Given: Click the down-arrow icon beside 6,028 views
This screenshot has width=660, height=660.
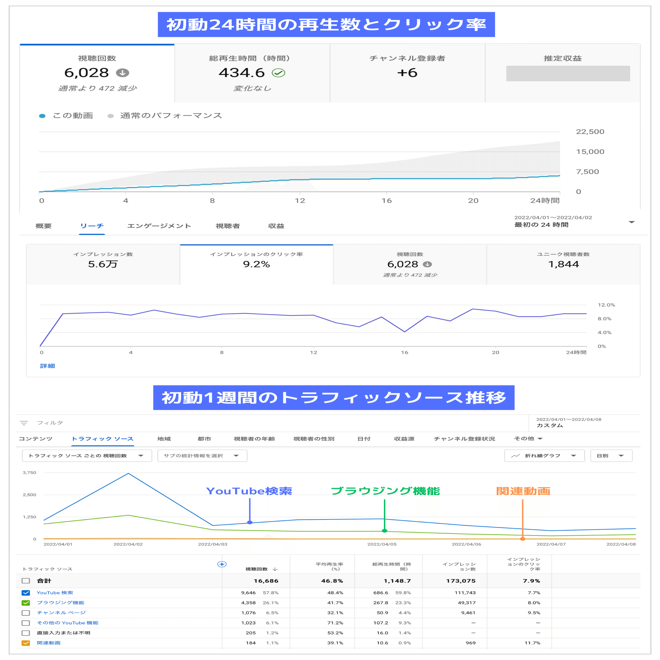Looking at the screenshot, I should [122, 73].
